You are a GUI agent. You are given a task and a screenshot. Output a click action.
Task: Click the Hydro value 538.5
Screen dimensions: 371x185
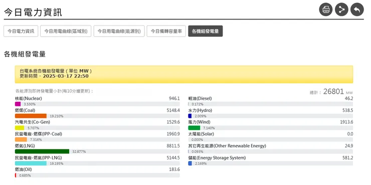point(347,110)
